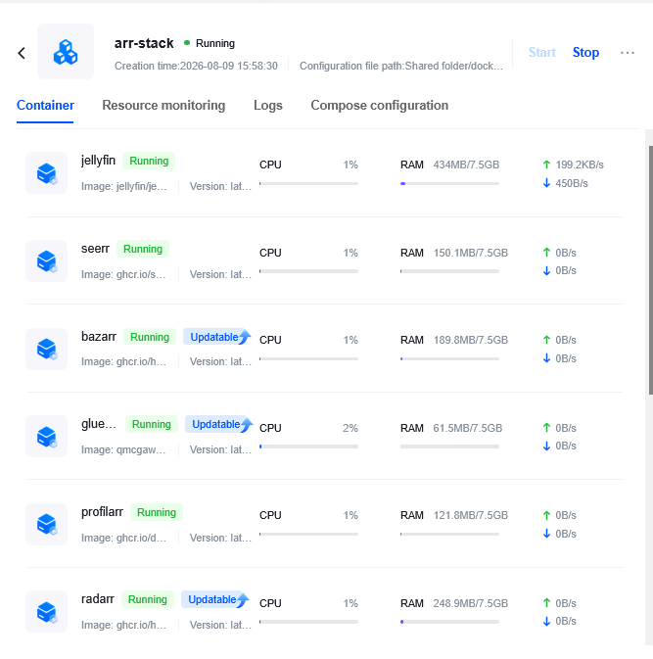
Task: Click the jellyfin container icon
Action: coord(47,173)
